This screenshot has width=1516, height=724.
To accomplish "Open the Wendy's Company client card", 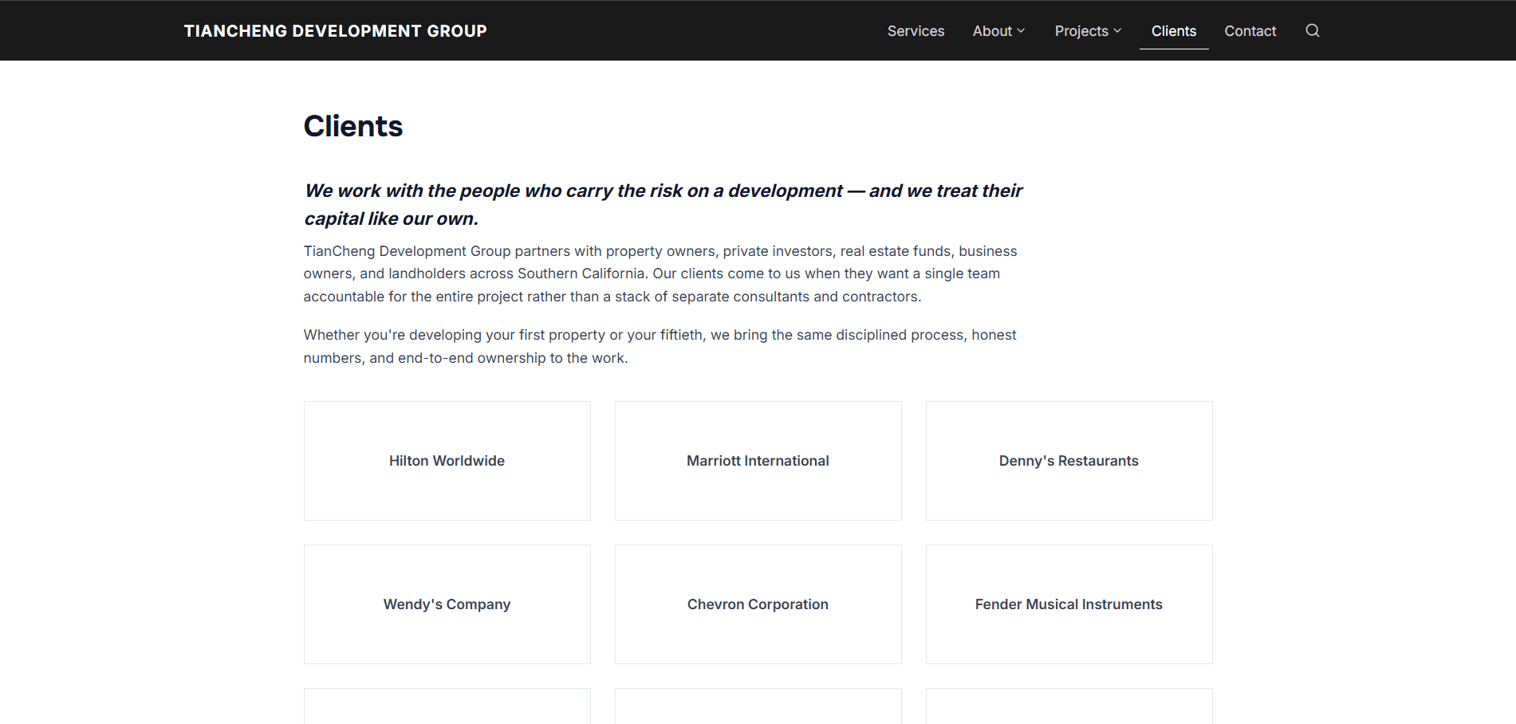I will [x=447, y=604].
